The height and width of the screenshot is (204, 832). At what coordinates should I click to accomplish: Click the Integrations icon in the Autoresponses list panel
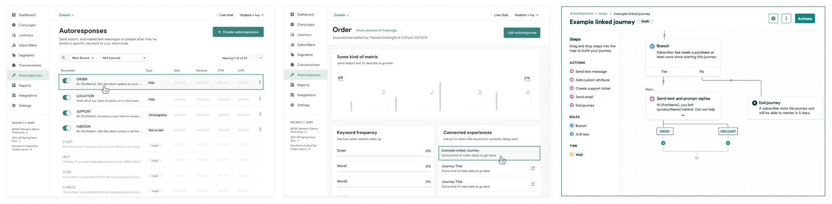pyautogui.click(x=14, y=95)
